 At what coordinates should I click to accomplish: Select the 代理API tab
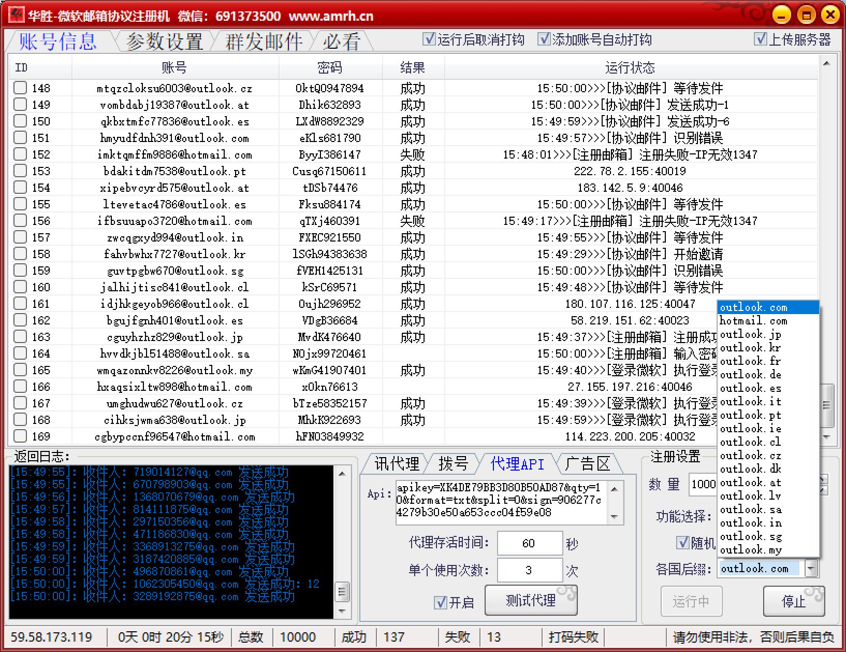(517, 463)
